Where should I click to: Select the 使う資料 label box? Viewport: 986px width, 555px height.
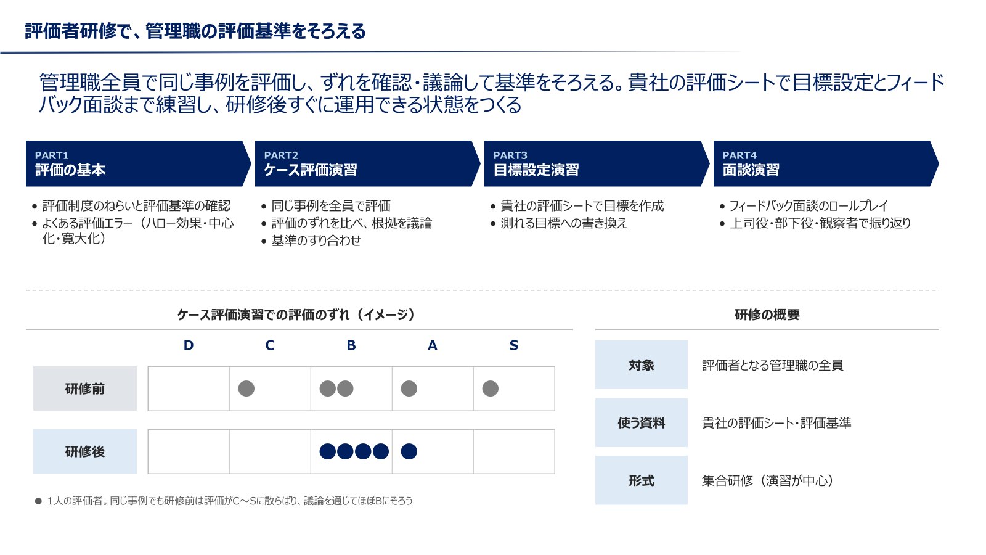coord(642,422)
